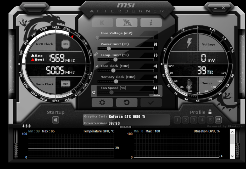Click the Power Limit slider handle
The width and height of the screenshot is (246, 169).
point(109,49)
